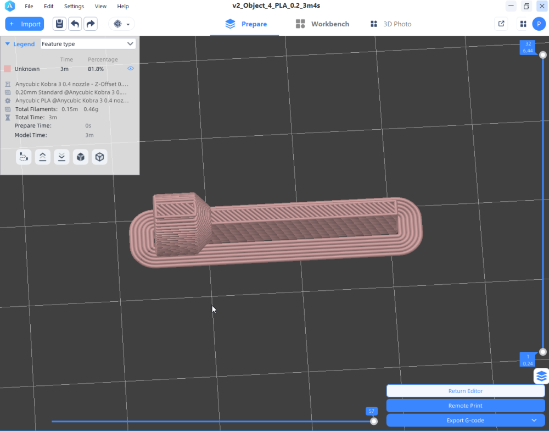Click the Anycubic Slicer logo icon

(10, 6)
